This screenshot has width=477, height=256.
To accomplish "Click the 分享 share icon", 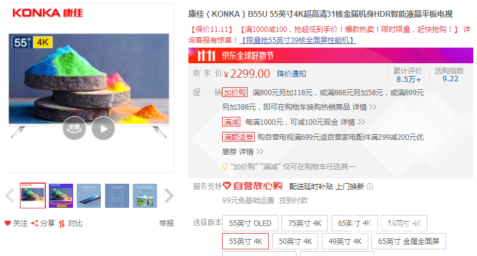I will tap(34, 223).
